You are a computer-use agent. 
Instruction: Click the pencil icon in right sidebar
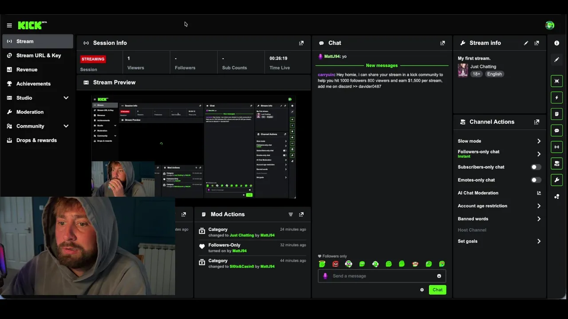(556, 59)
